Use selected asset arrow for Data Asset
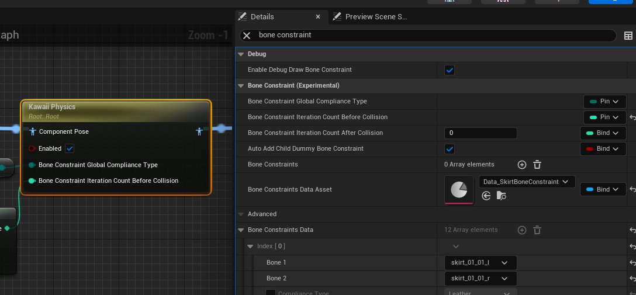Image resolution: width=636 pixels, height=295 pixels. point(486,196)
